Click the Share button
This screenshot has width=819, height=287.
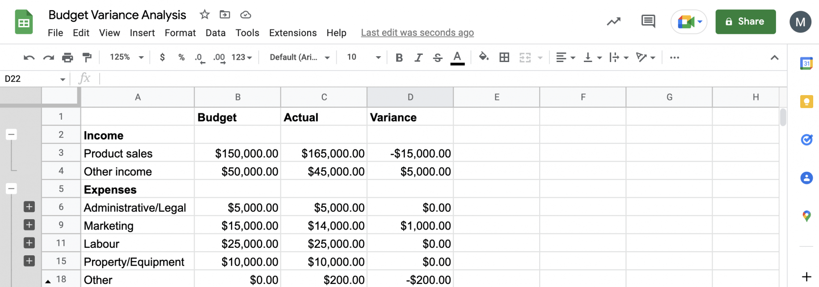[746, 21]
